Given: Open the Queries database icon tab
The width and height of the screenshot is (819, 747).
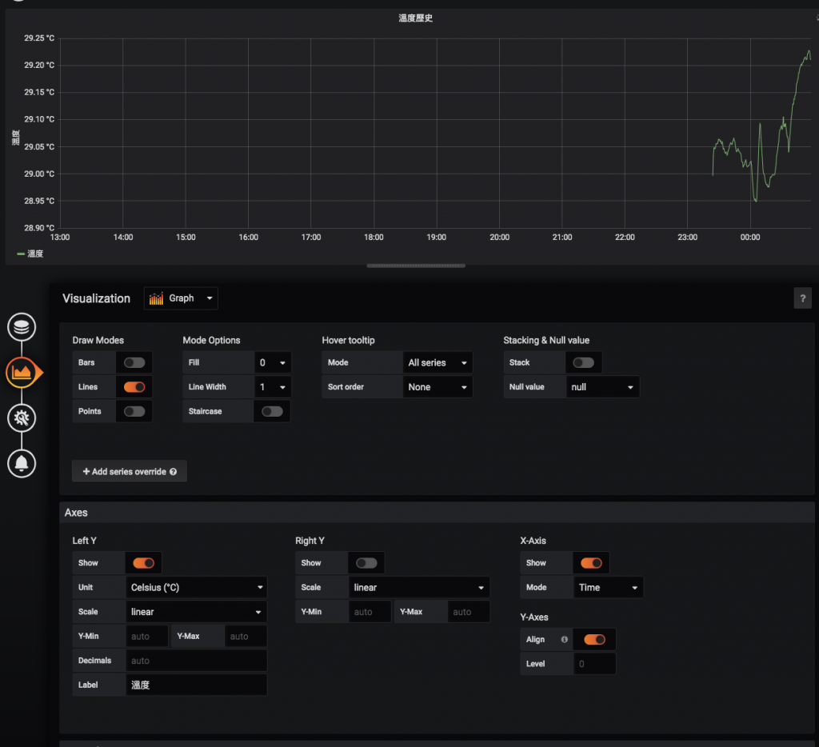Looking at the screenshot, I should (x=22, y=327).
